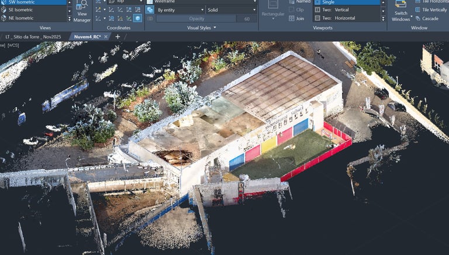Screen dimensions: 449x255
Task: Click the [WCS] viewport label
Action: coord(13,45)
